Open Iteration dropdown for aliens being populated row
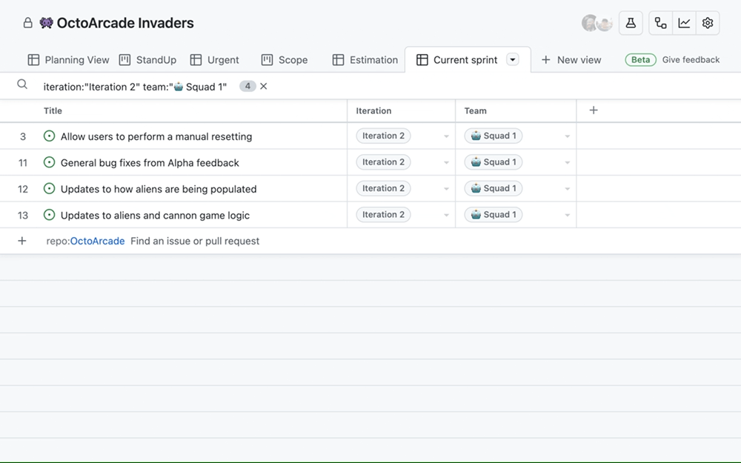The height and width of the screenshot is (463, 741). tap(446, 188)
